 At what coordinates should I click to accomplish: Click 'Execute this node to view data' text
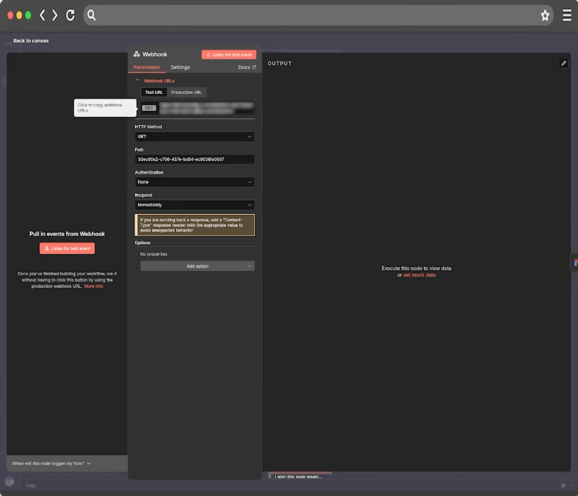point(416,269)
